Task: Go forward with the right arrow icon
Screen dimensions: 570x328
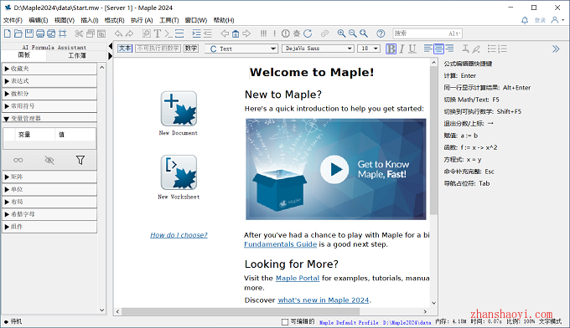Action: pos(246,33)
